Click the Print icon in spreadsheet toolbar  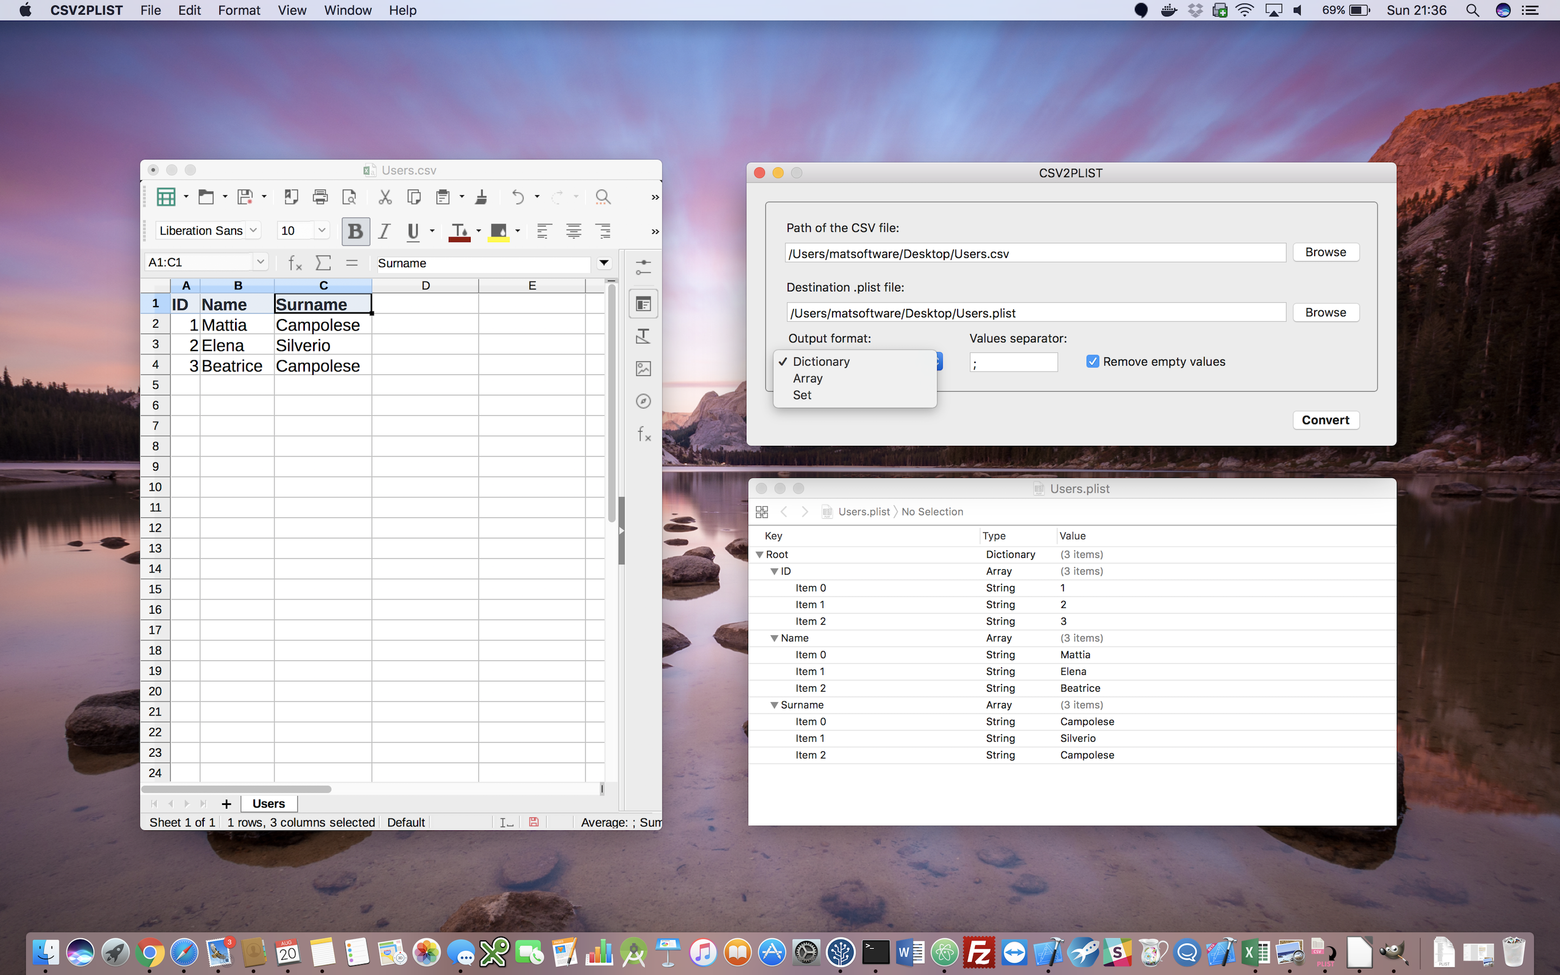[320, 197]
